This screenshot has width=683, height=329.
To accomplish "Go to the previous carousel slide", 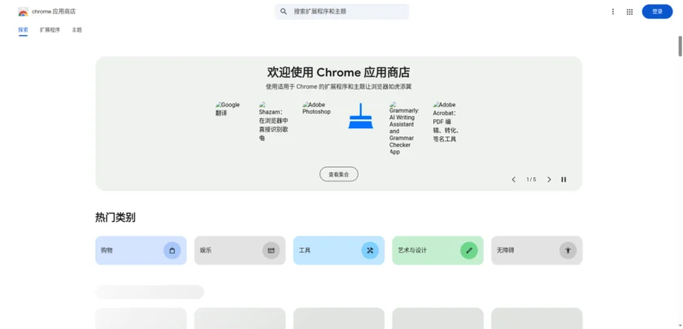I will point(514,180).
